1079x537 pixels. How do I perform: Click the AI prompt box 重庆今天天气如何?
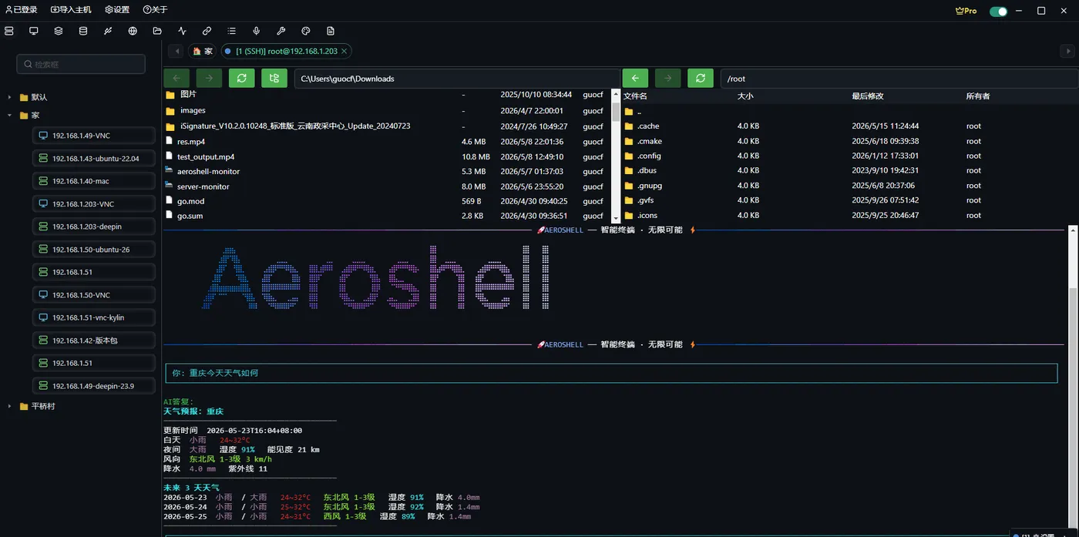611,373
